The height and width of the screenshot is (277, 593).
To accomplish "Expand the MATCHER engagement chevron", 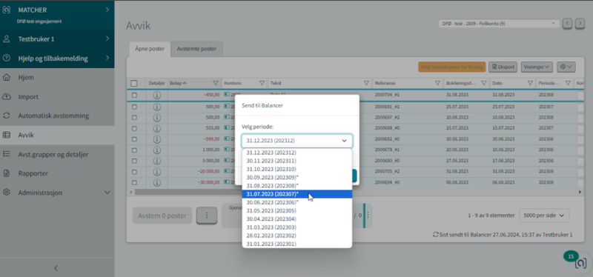I will tap(107, 10).
